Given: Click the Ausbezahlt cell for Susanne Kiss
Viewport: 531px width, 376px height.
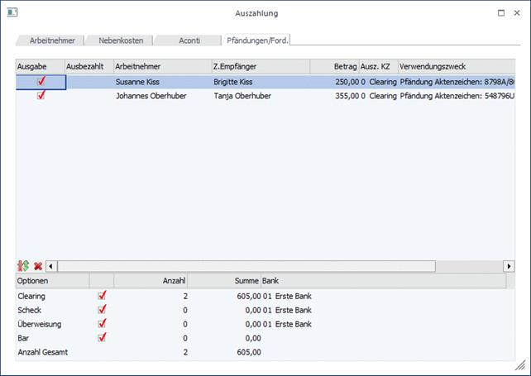Looking at the screenshot, I should point(89,82).
